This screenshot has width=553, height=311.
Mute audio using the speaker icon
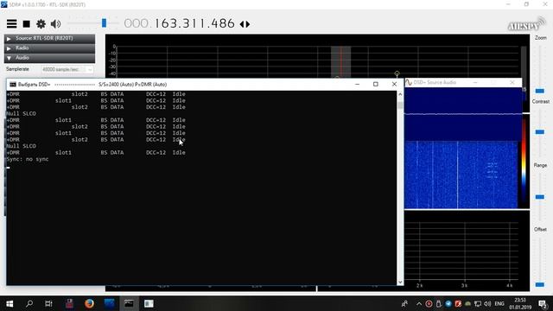[x=55, y=24]
